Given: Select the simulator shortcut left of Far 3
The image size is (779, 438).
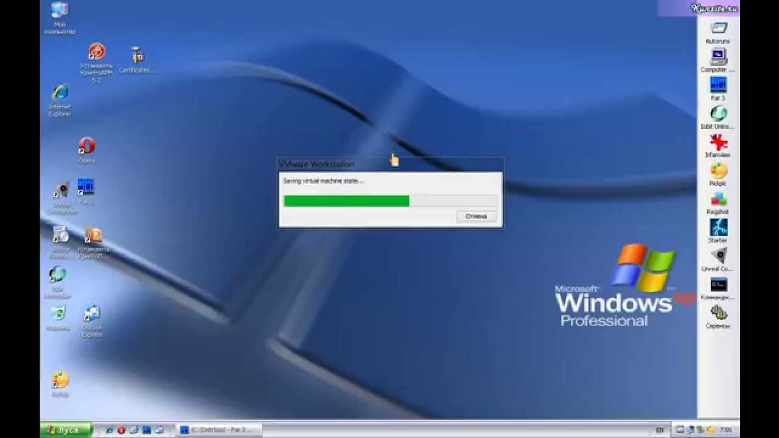Looking at the screenshot, I should (x=61, y=198).
